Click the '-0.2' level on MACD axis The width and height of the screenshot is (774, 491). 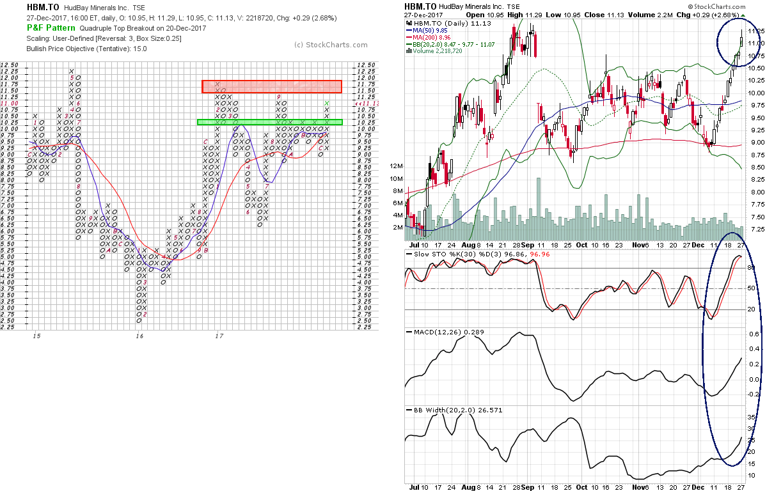click(753, 394)
